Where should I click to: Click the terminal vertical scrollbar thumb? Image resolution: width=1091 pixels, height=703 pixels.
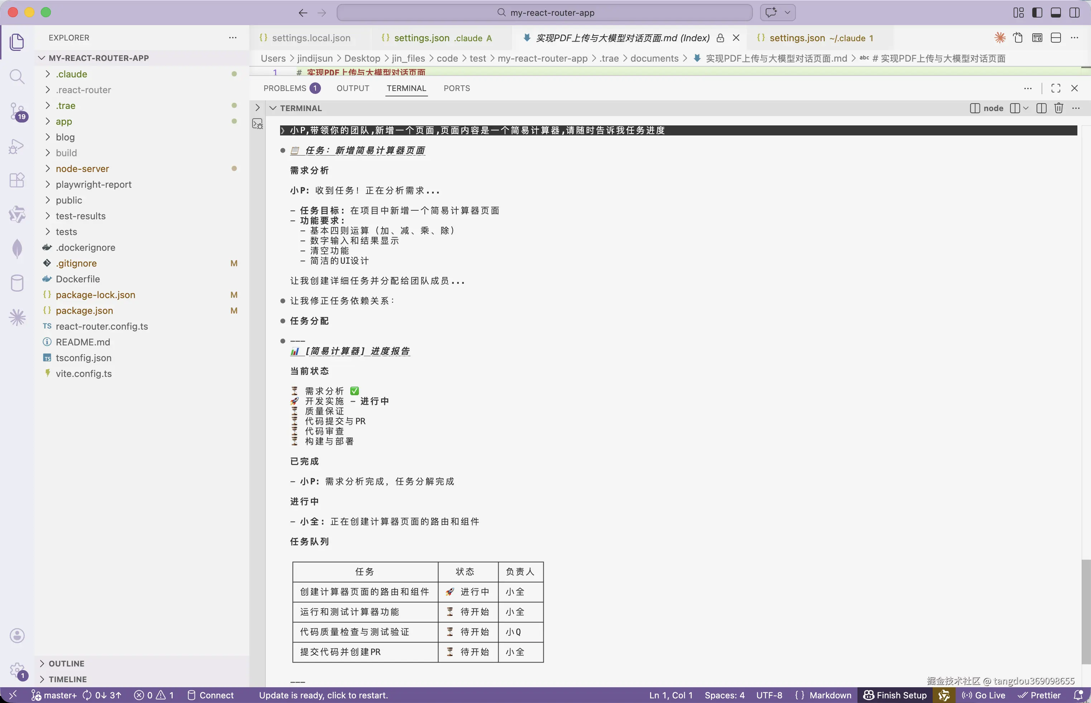pos(1086,612)
